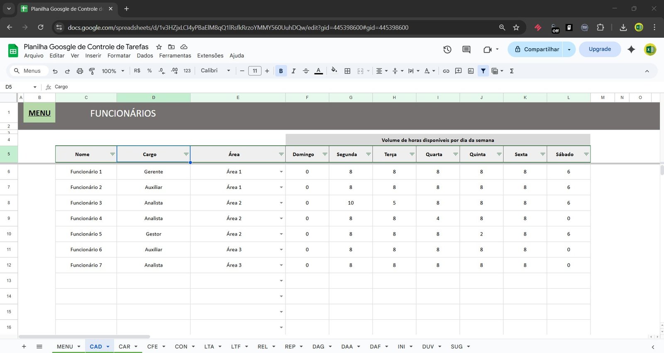
Task: Select the Paint format tool
Action: tap(92, 71)
